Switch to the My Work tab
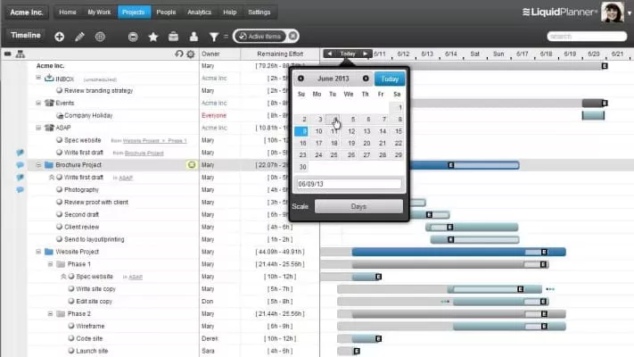The width and height of the screenshot is (634, 357). (99, 12)
